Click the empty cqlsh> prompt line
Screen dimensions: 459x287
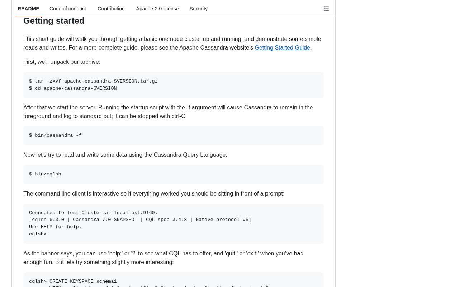point(38,234)
